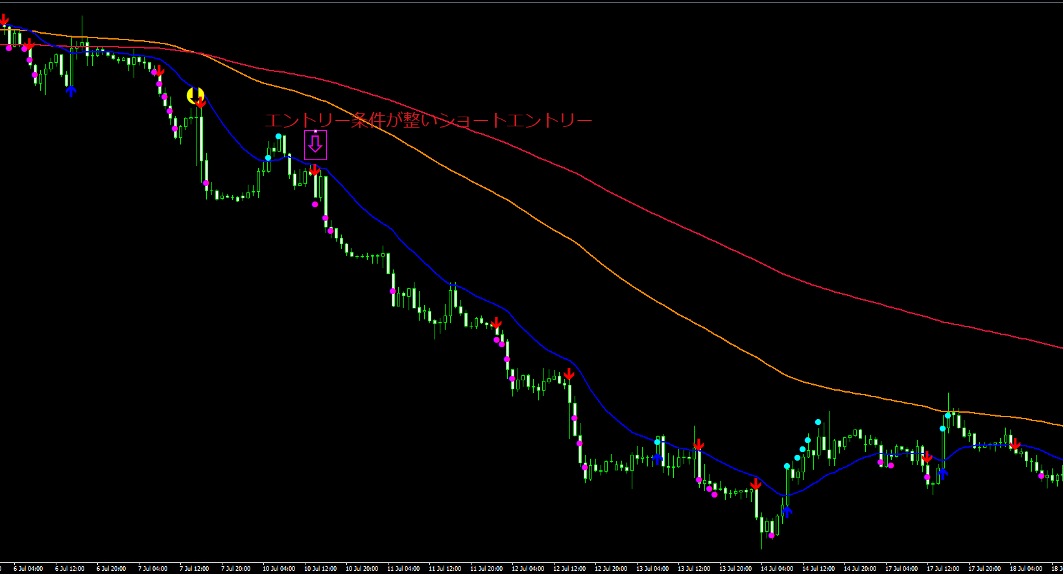Click the "10 Jul 12:00" time axis label
The height and width of the screenshot is (574, 1063).
tap(320, 569)
